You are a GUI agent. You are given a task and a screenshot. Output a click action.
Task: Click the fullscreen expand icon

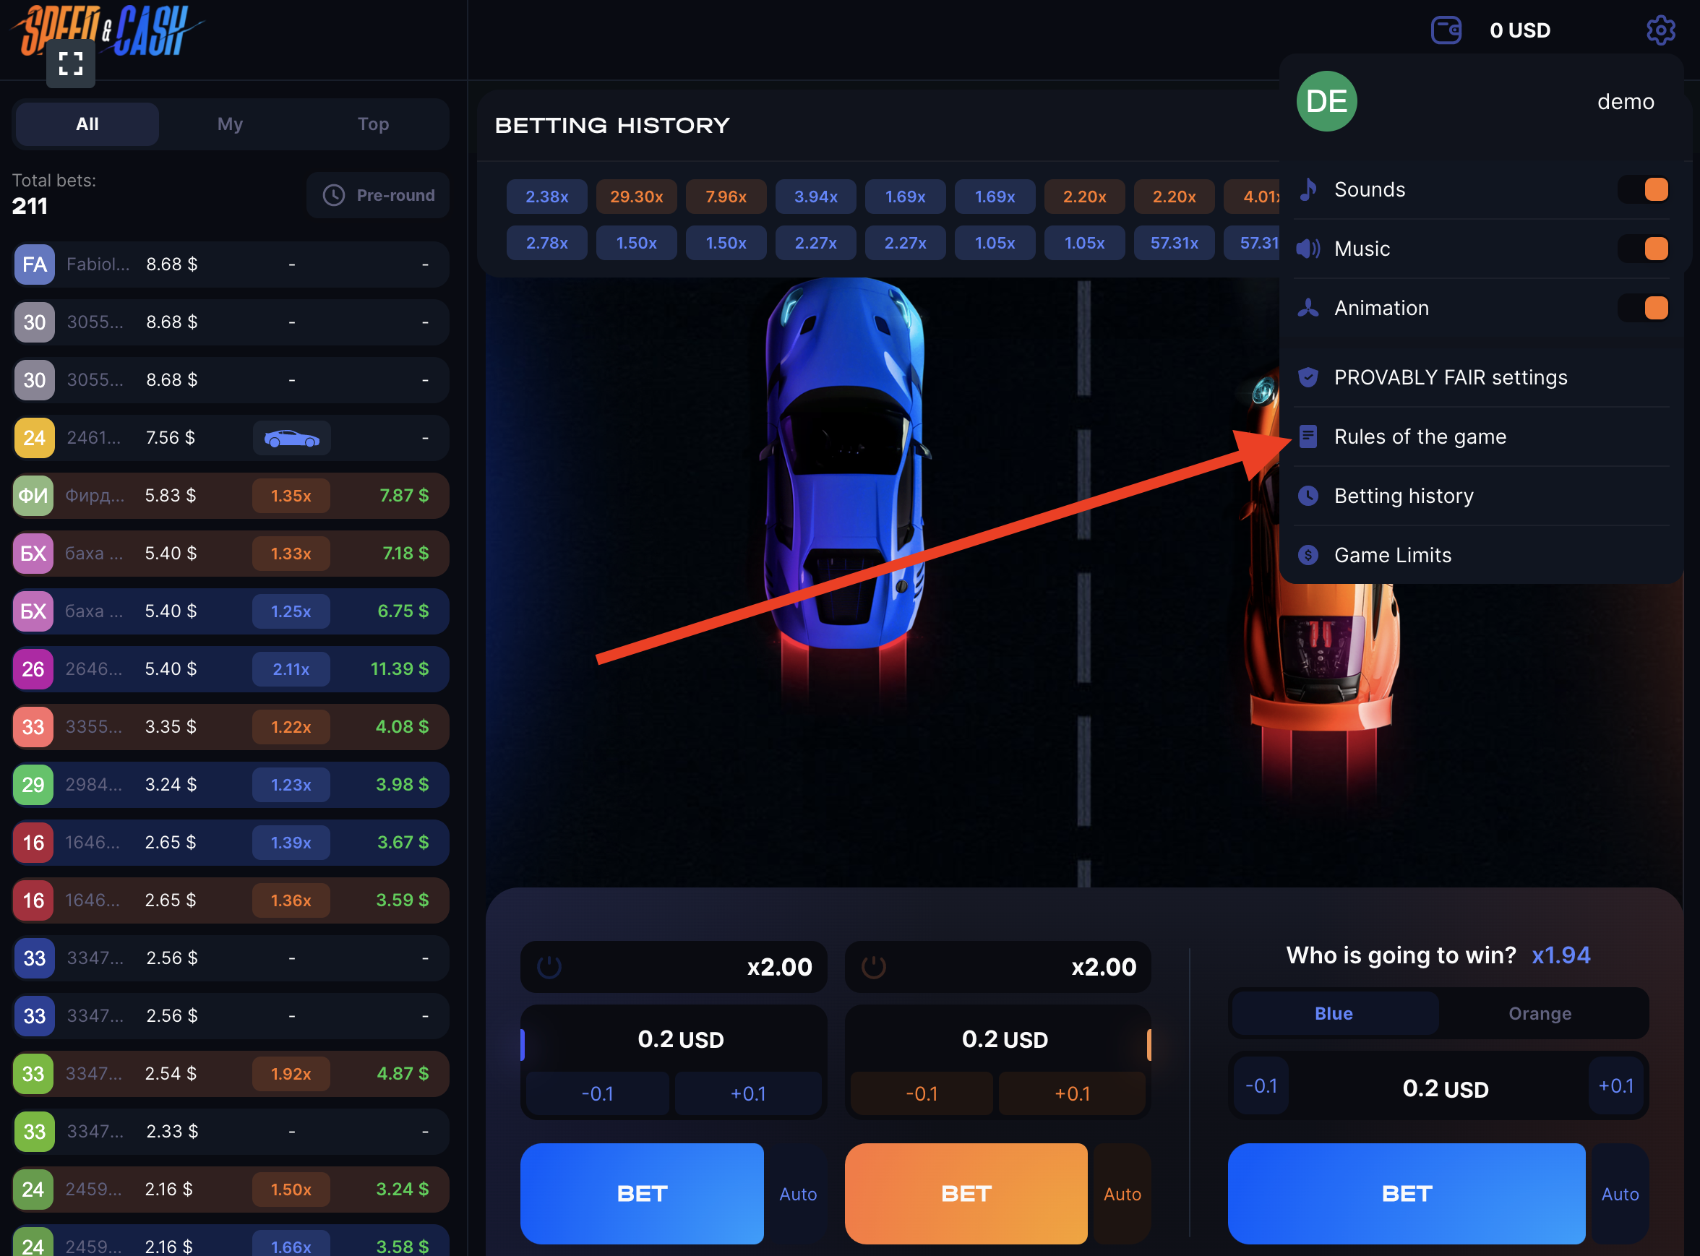click(71, 64)
